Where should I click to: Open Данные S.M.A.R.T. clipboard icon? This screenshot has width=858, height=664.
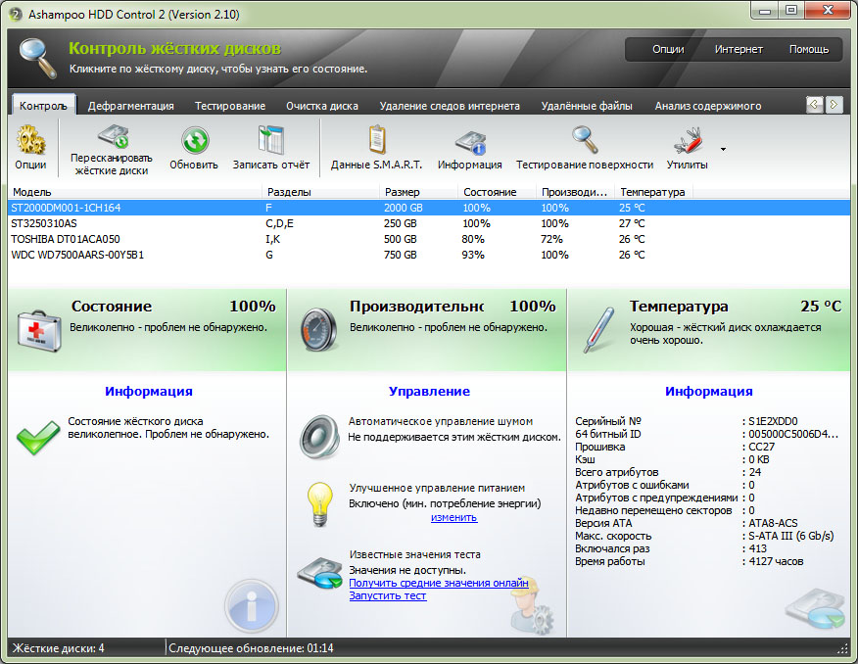coord(377,140)
